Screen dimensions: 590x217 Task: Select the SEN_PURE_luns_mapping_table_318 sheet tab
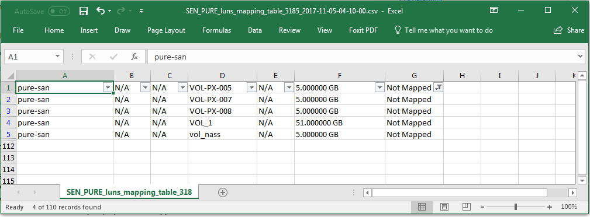click(x=129, y=192)
